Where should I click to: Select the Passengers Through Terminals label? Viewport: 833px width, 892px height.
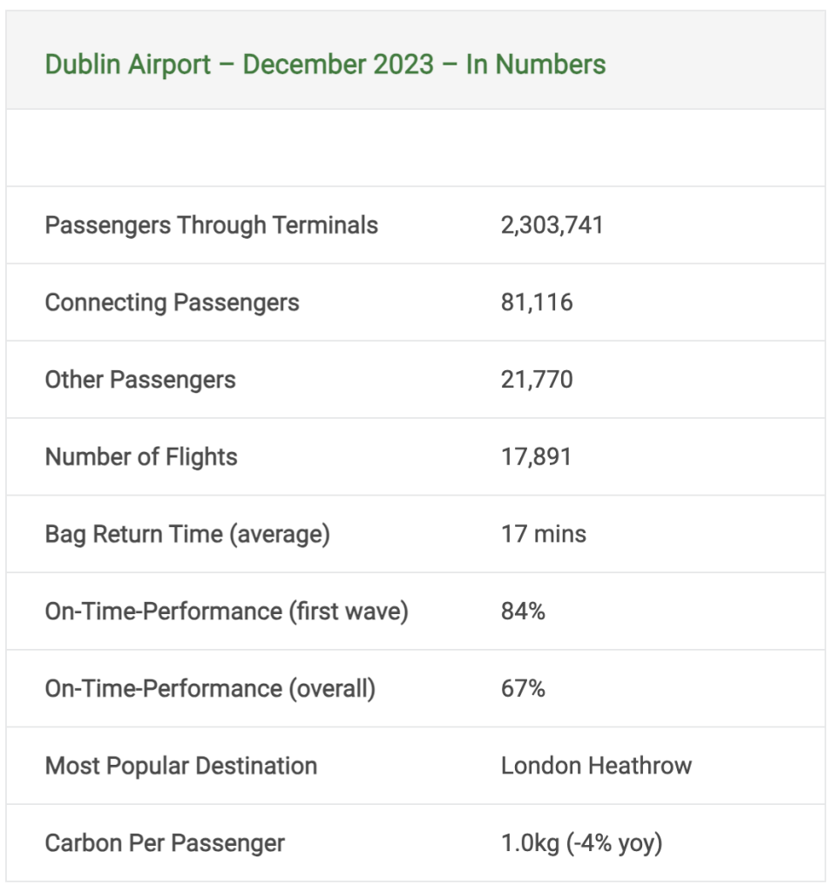211,226
